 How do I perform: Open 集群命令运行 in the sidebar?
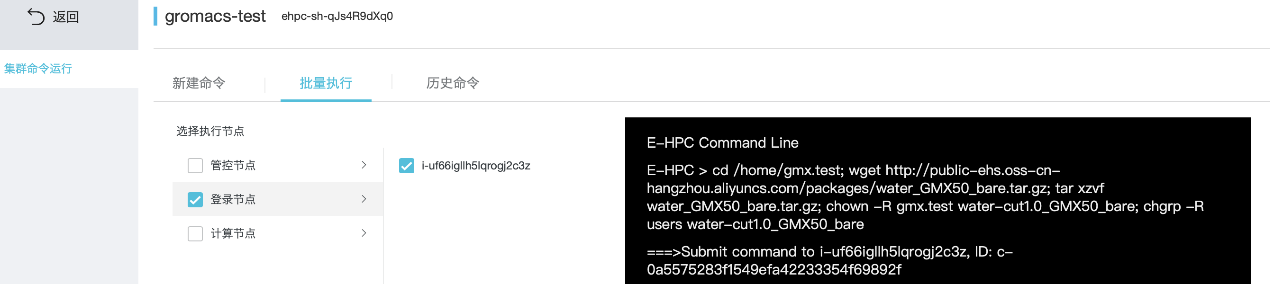coord(38,69)
